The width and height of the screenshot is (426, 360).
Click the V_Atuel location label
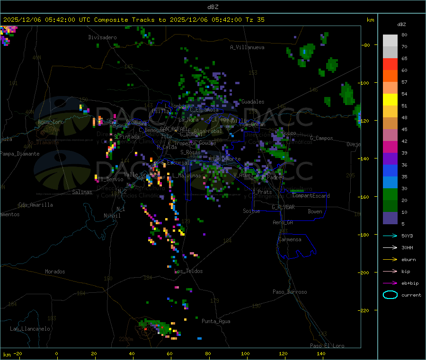243,175
